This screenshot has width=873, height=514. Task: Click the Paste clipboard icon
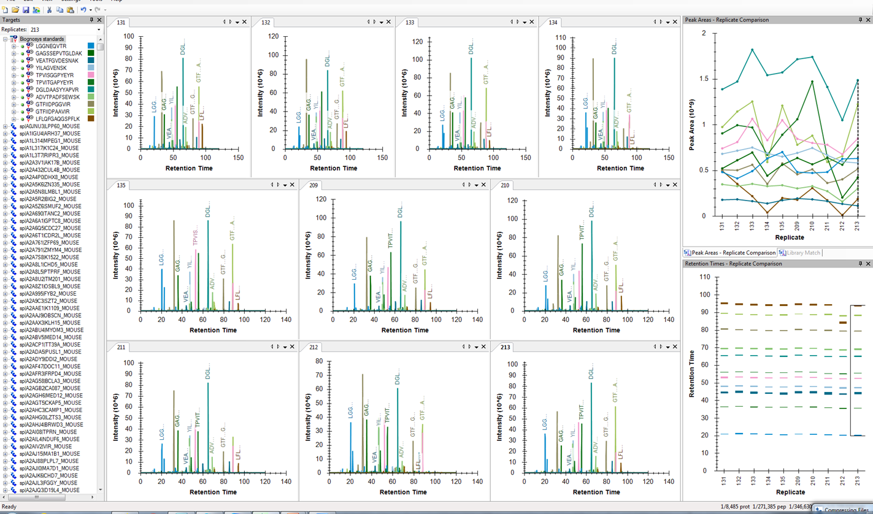click(x=69, y=10)
